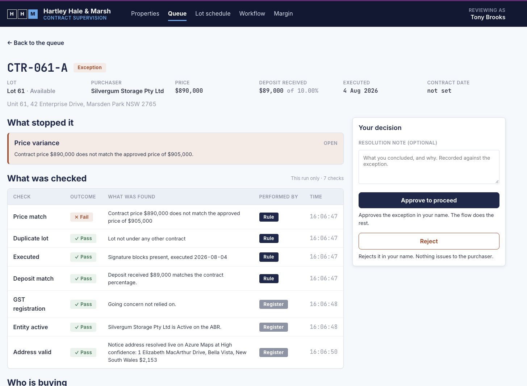The height and width of the screenshot is (386, 527).
Task: Click the HHM logo in the header
Action: coord(22,14)
